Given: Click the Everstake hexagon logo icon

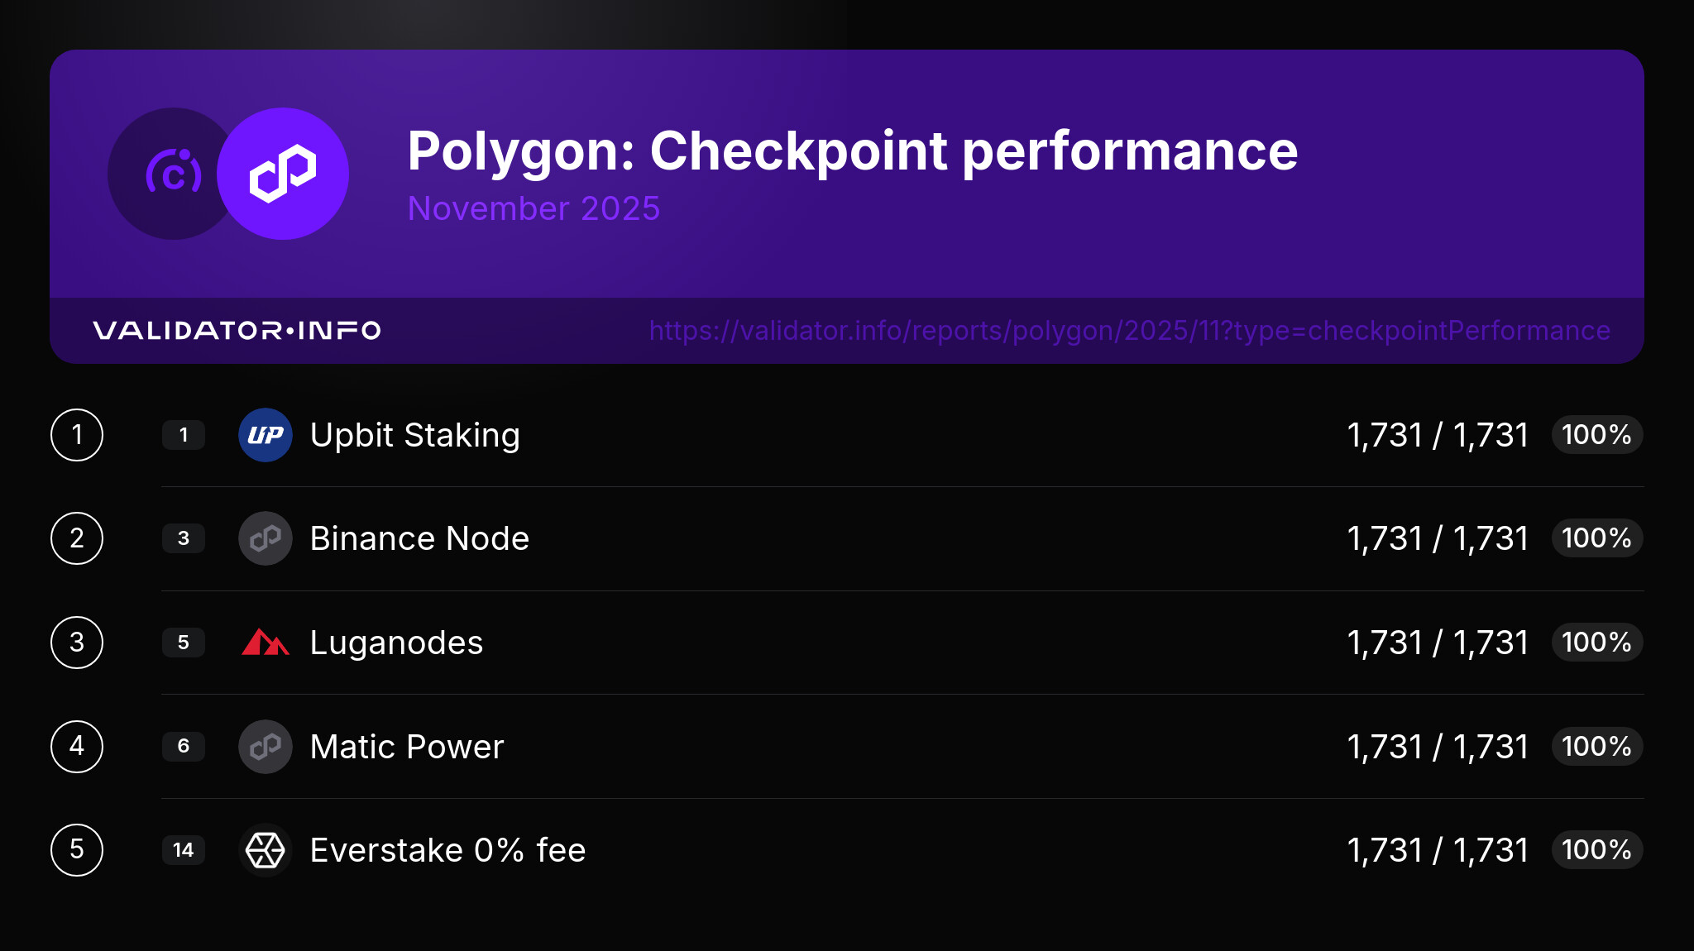Looking at the screenshot, I should coord(266,850).
